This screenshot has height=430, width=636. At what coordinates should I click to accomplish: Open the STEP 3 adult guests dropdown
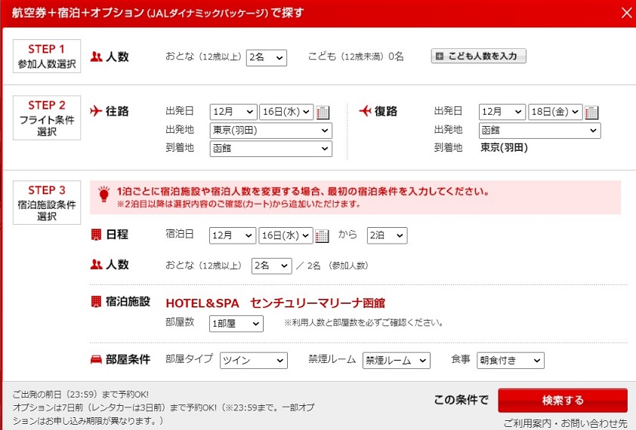[x=271, y=266]
